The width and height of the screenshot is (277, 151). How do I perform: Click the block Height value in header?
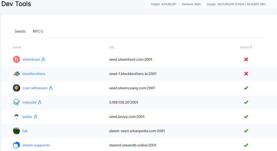point(164,4)
